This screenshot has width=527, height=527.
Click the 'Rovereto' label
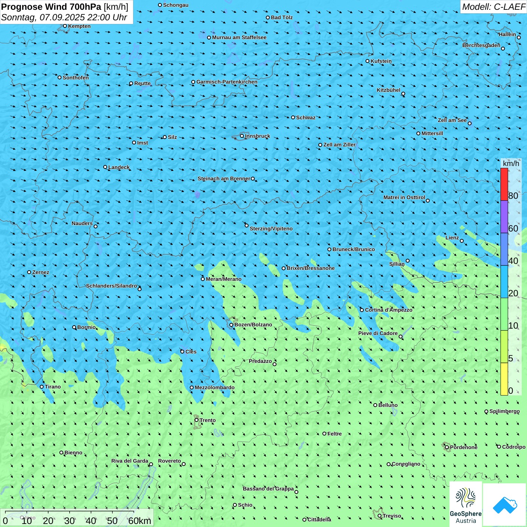[x=169, y=461]
